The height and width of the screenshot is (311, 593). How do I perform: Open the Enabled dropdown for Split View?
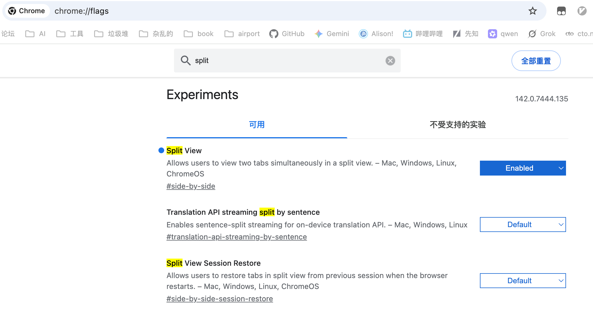tap(522, 168)
